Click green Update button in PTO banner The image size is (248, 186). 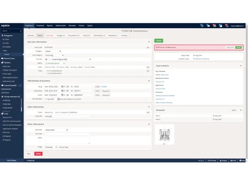click(x=239, y=48)
